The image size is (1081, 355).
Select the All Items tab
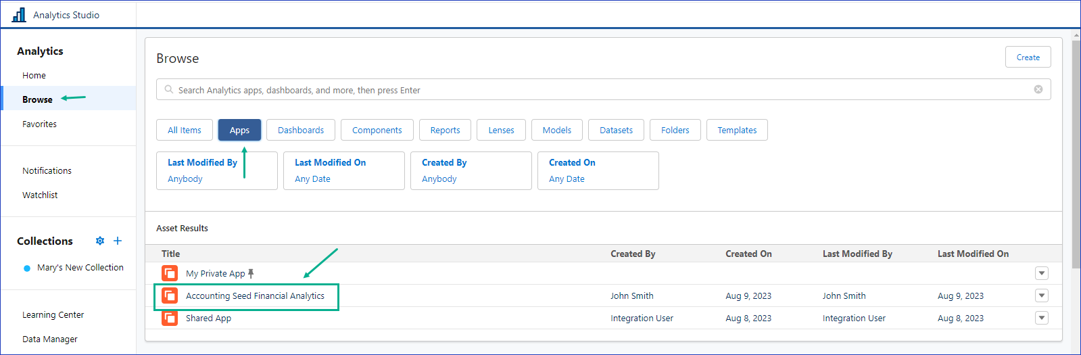[x=185, y=130]
